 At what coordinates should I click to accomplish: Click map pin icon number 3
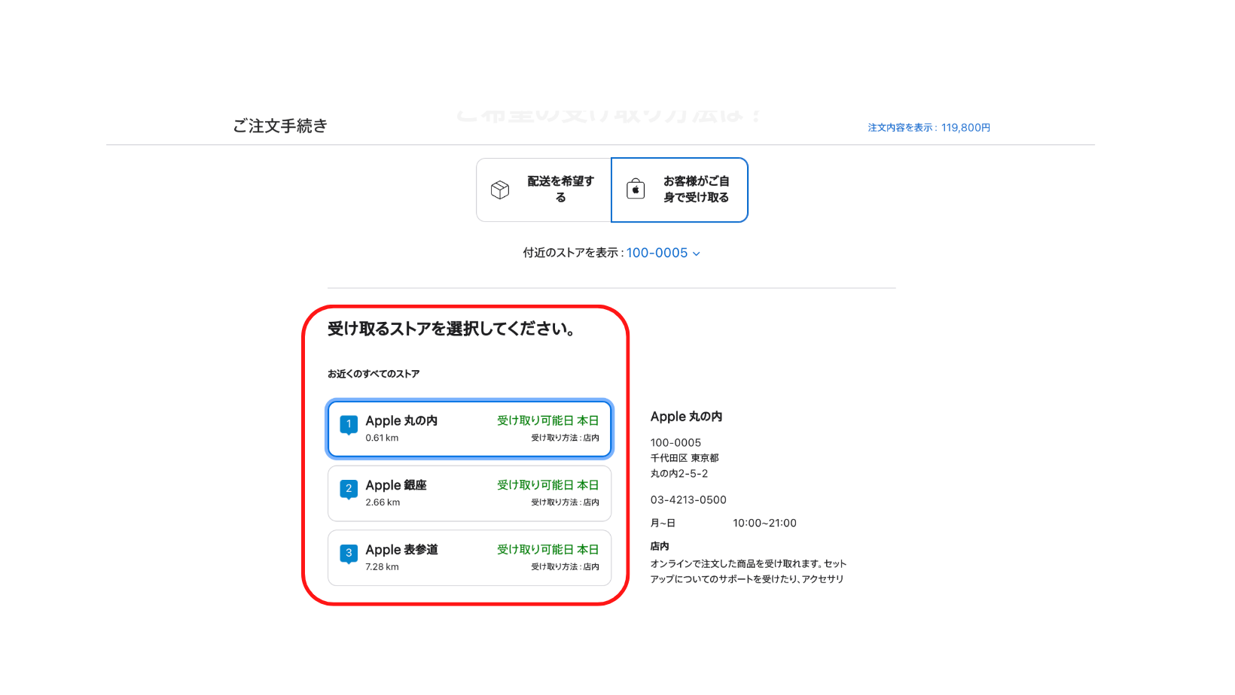click(349, 554)
